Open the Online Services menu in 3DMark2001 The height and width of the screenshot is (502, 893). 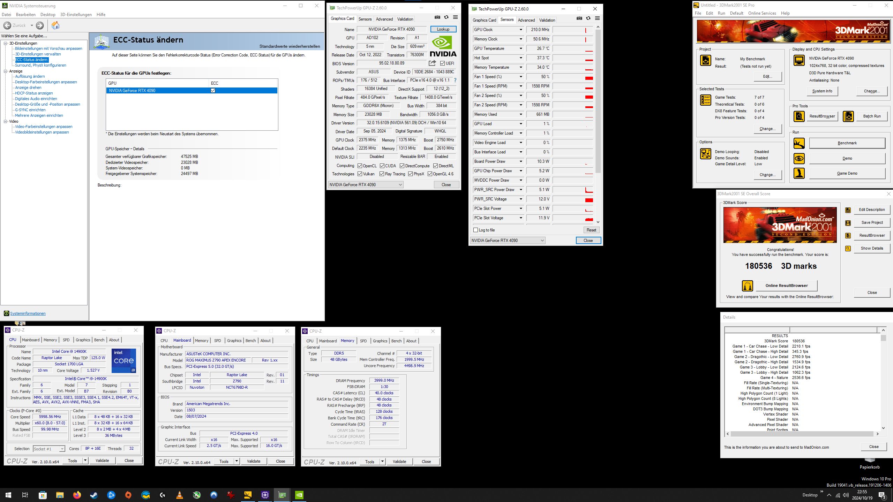762,13
